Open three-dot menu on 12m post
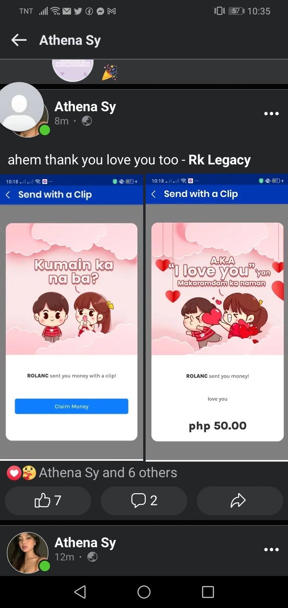 [271, 550]
